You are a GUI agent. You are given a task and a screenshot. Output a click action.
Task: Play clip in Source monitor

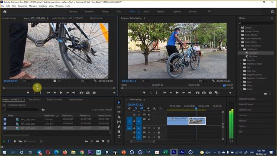click(x=61, y=93)
